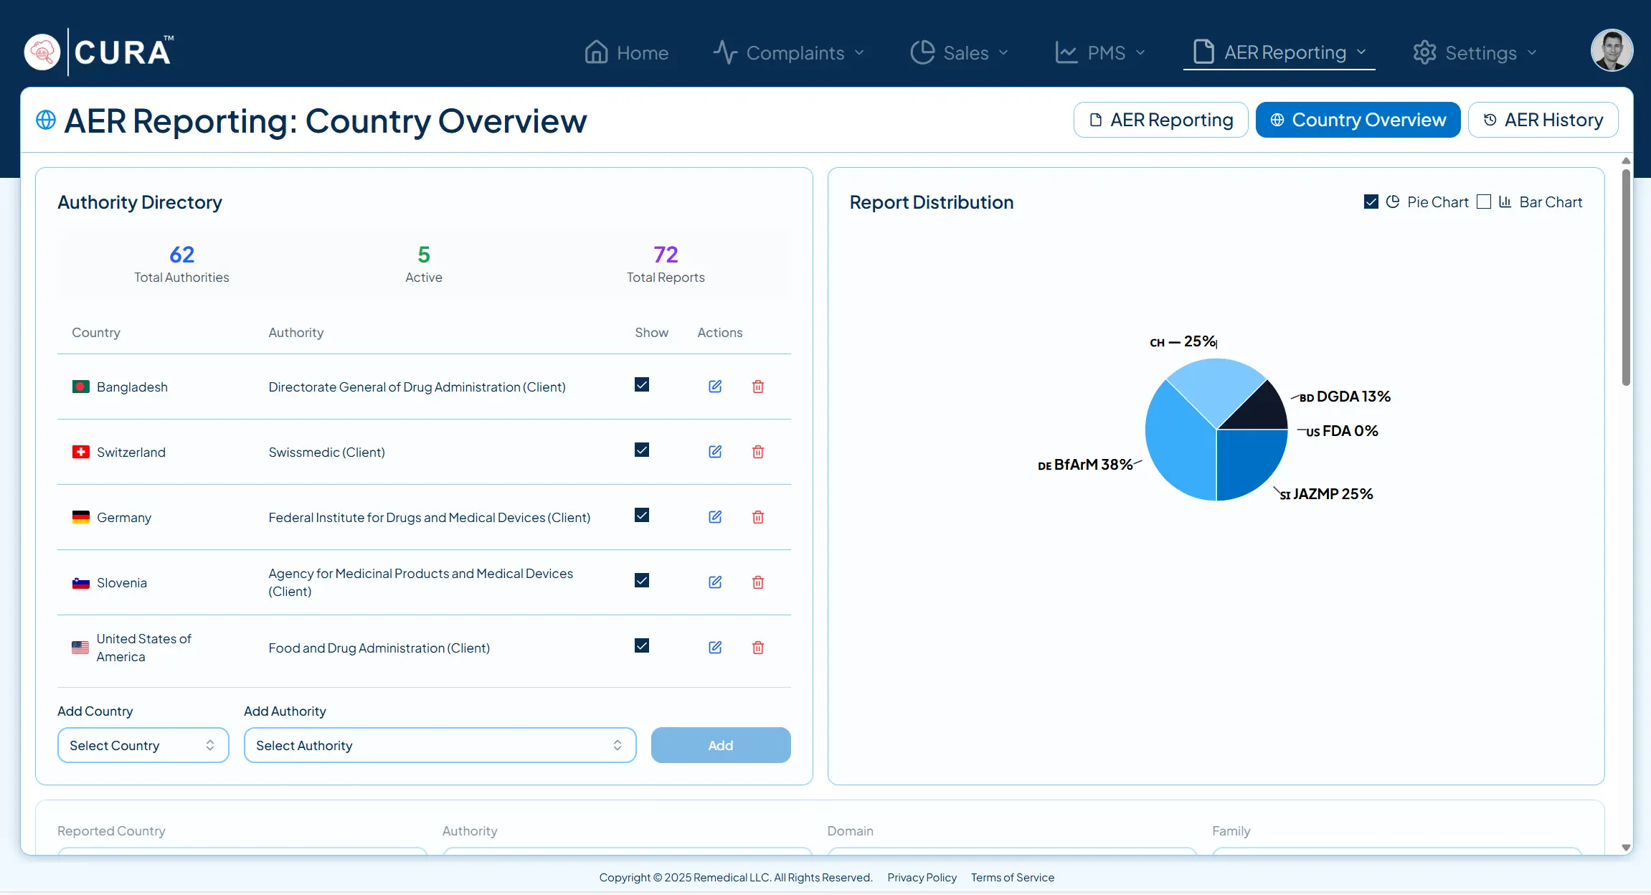The image size is (1651, 895).
Task: Click the Home icon in navigation
Action: [x=596, y=52]
